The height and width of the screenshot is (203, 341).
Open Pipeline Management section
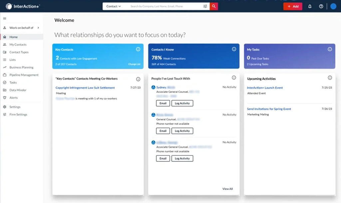(24, 75)
